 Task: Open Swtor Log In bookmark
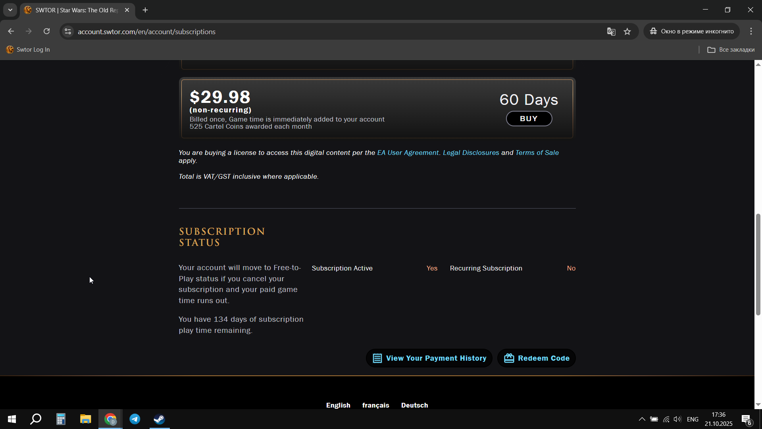click(28, 50)
